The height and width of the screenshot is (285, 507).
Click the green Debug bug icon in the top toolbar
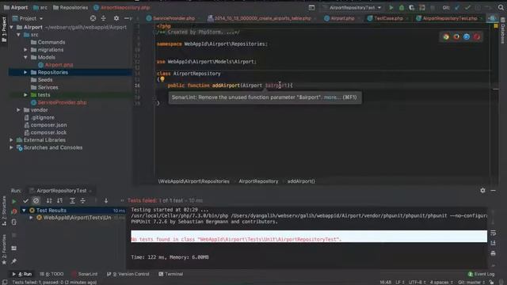402,7
